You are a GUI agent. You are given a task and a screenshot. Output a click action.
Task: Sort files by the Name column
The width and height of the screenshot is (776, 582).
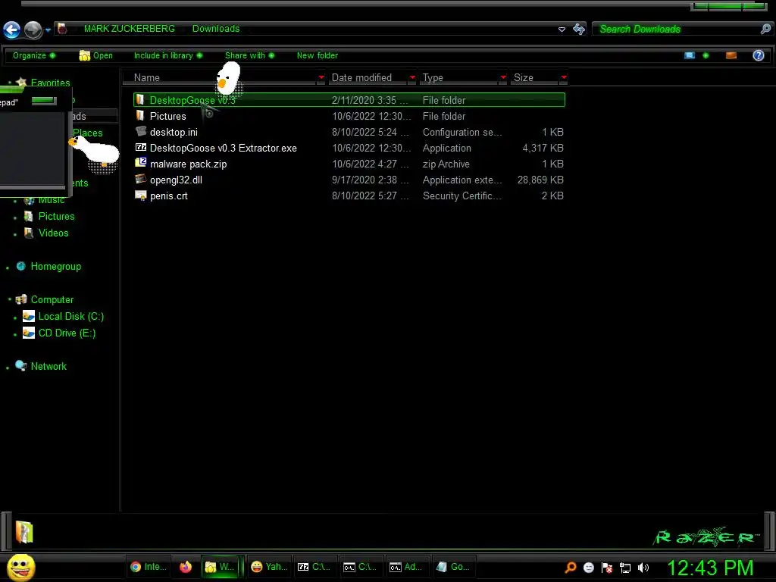click(x=147, y=78)
